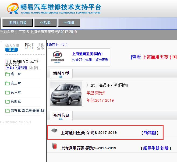The image size is (177, 162).
Task: Open the red 查看 上海通用五菱 link
Action: 154,57
